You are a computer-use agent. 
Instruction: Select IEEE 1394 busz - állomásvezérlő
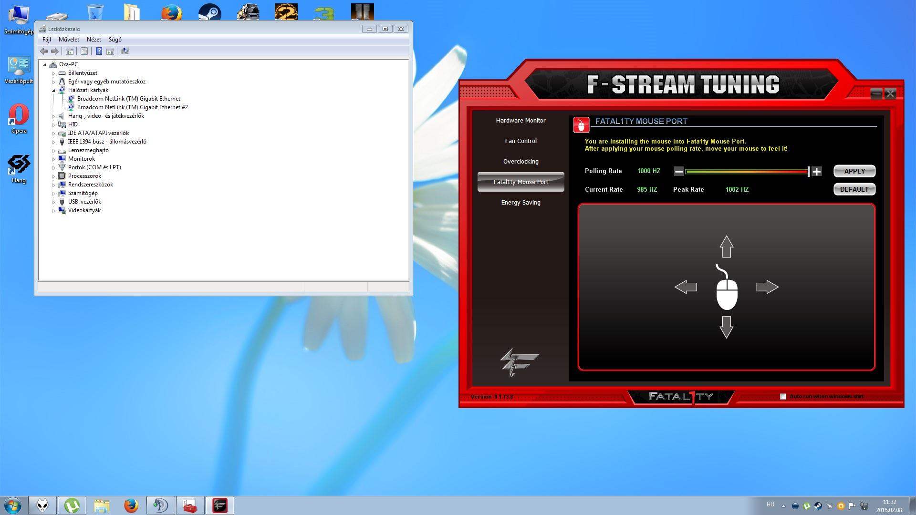click(x=107, y=142)
